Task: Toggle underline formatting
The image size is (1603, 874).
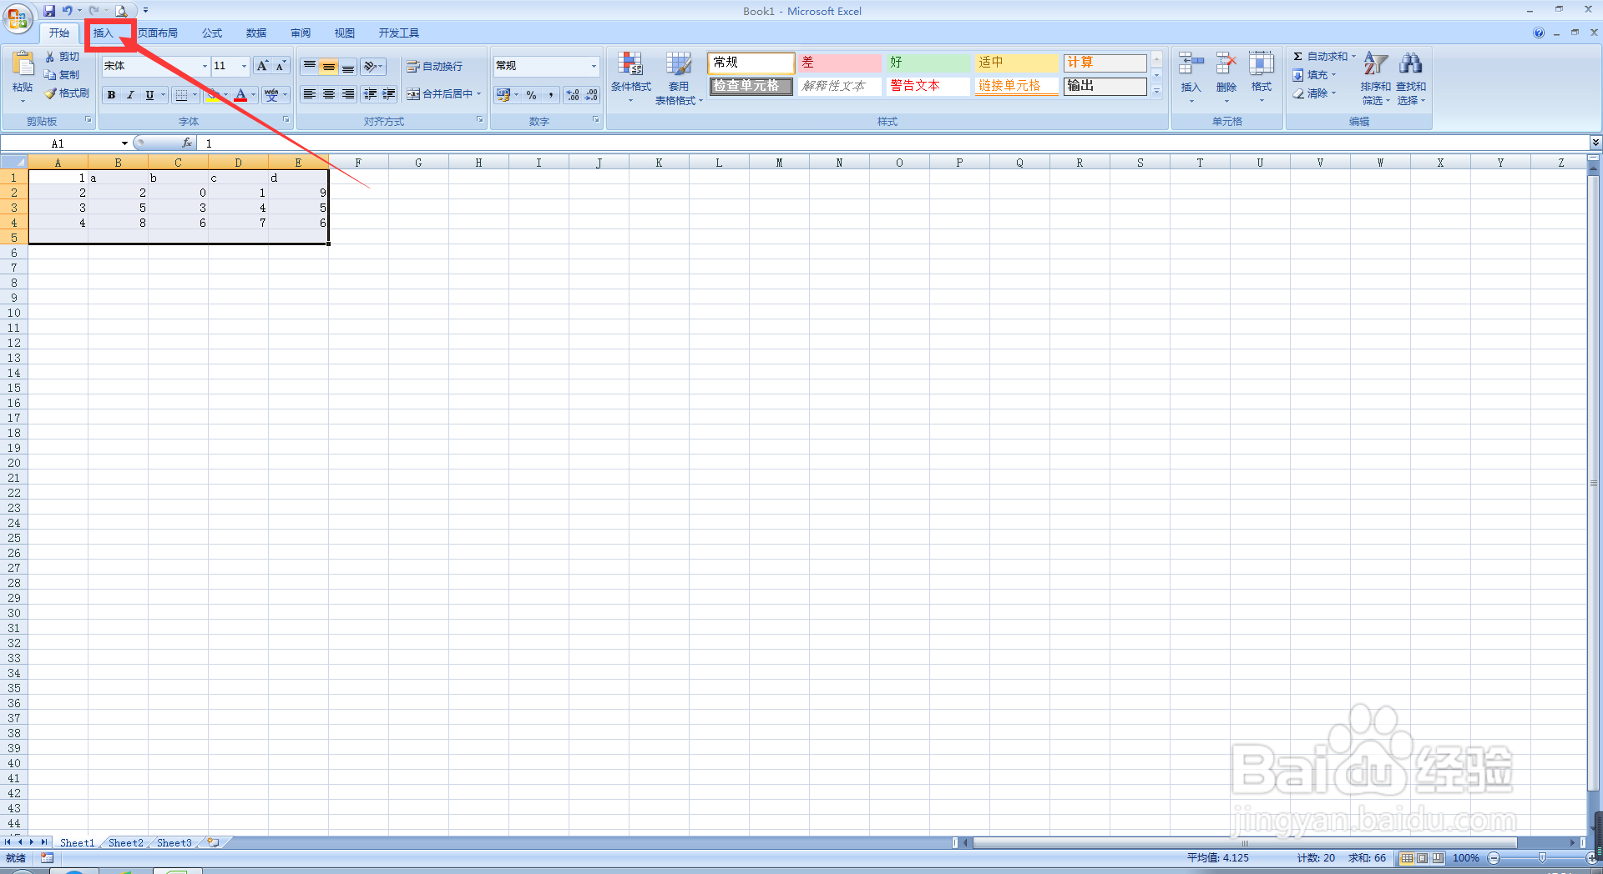Action: coord(149,95)
